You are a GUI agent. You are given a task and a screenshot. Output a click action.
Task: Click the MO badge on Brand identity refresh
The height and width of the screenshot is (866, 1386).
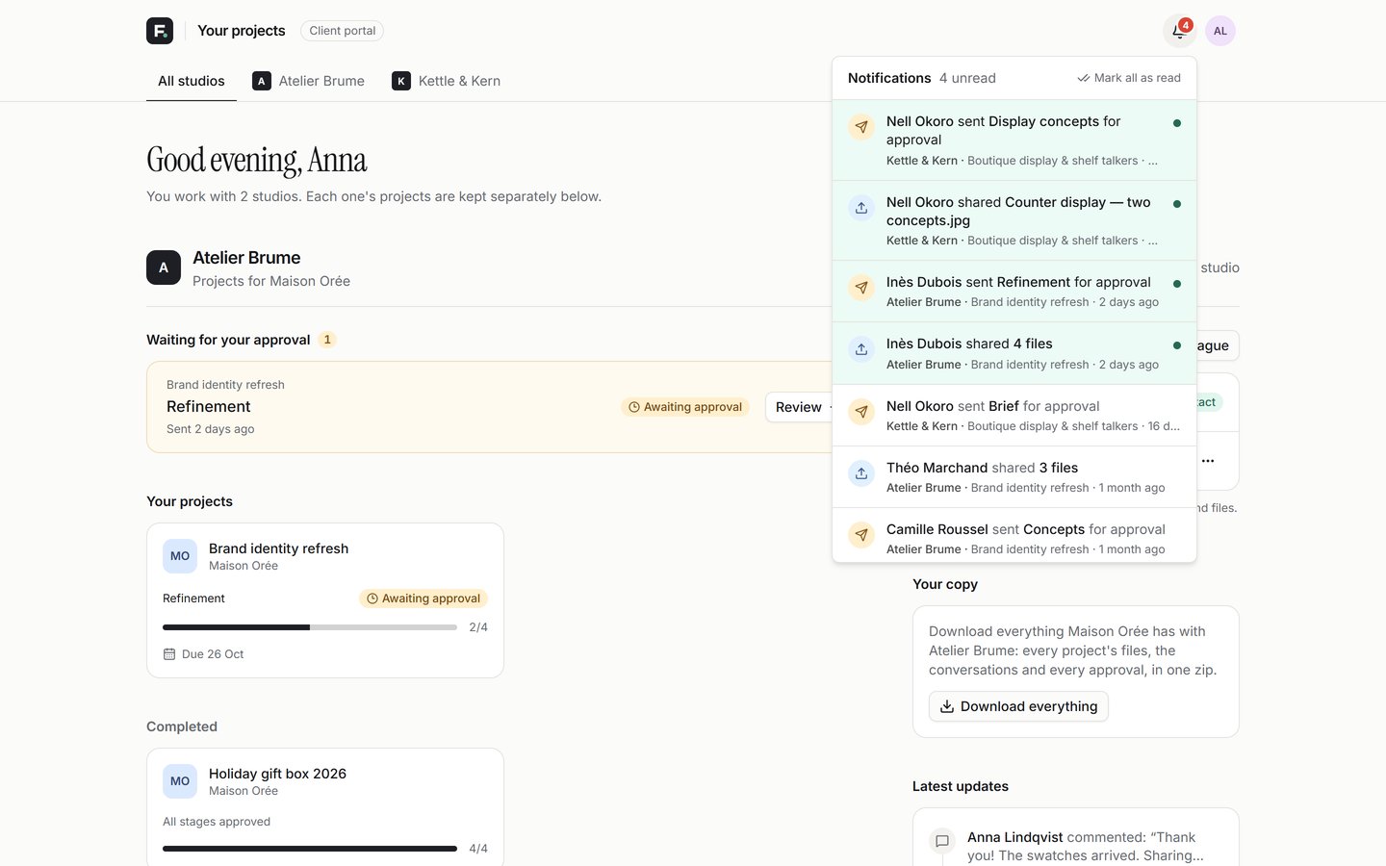[180, 556]
